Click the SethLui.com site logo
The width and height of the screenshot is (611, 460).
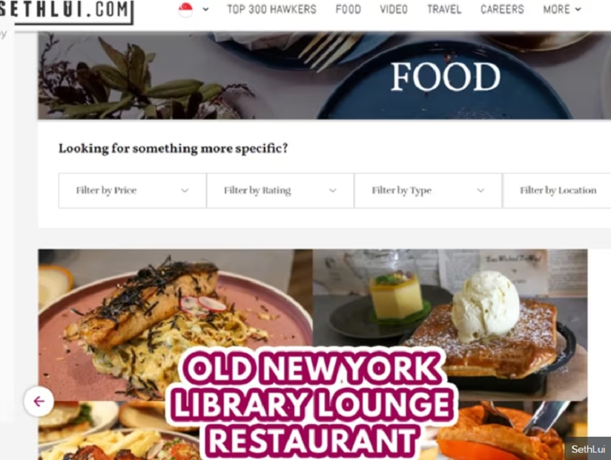pos(66,11)
